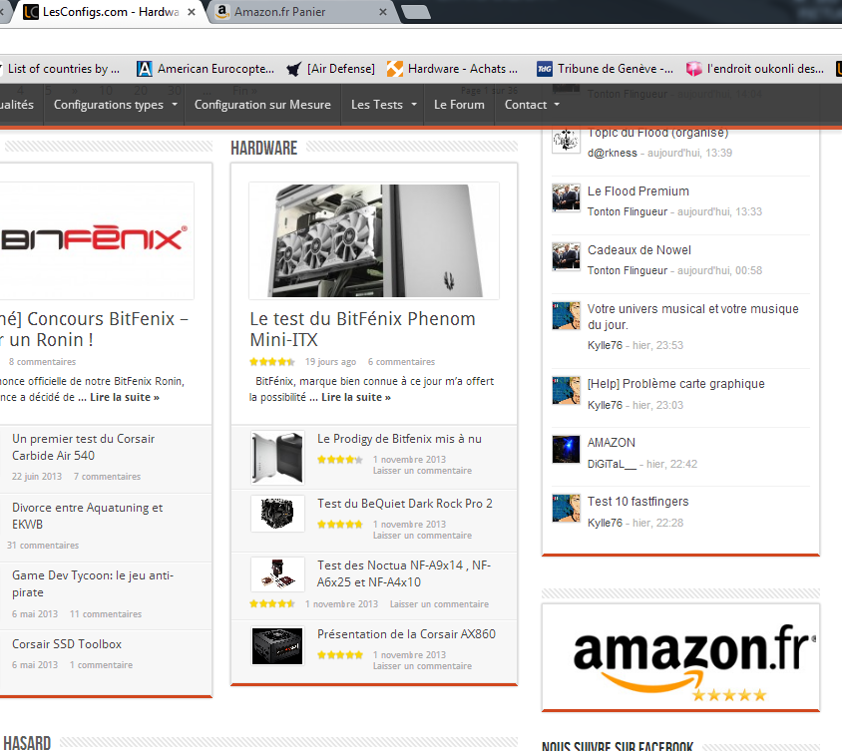Expand the Contact dropdown arrow

(x=557, y=104)
